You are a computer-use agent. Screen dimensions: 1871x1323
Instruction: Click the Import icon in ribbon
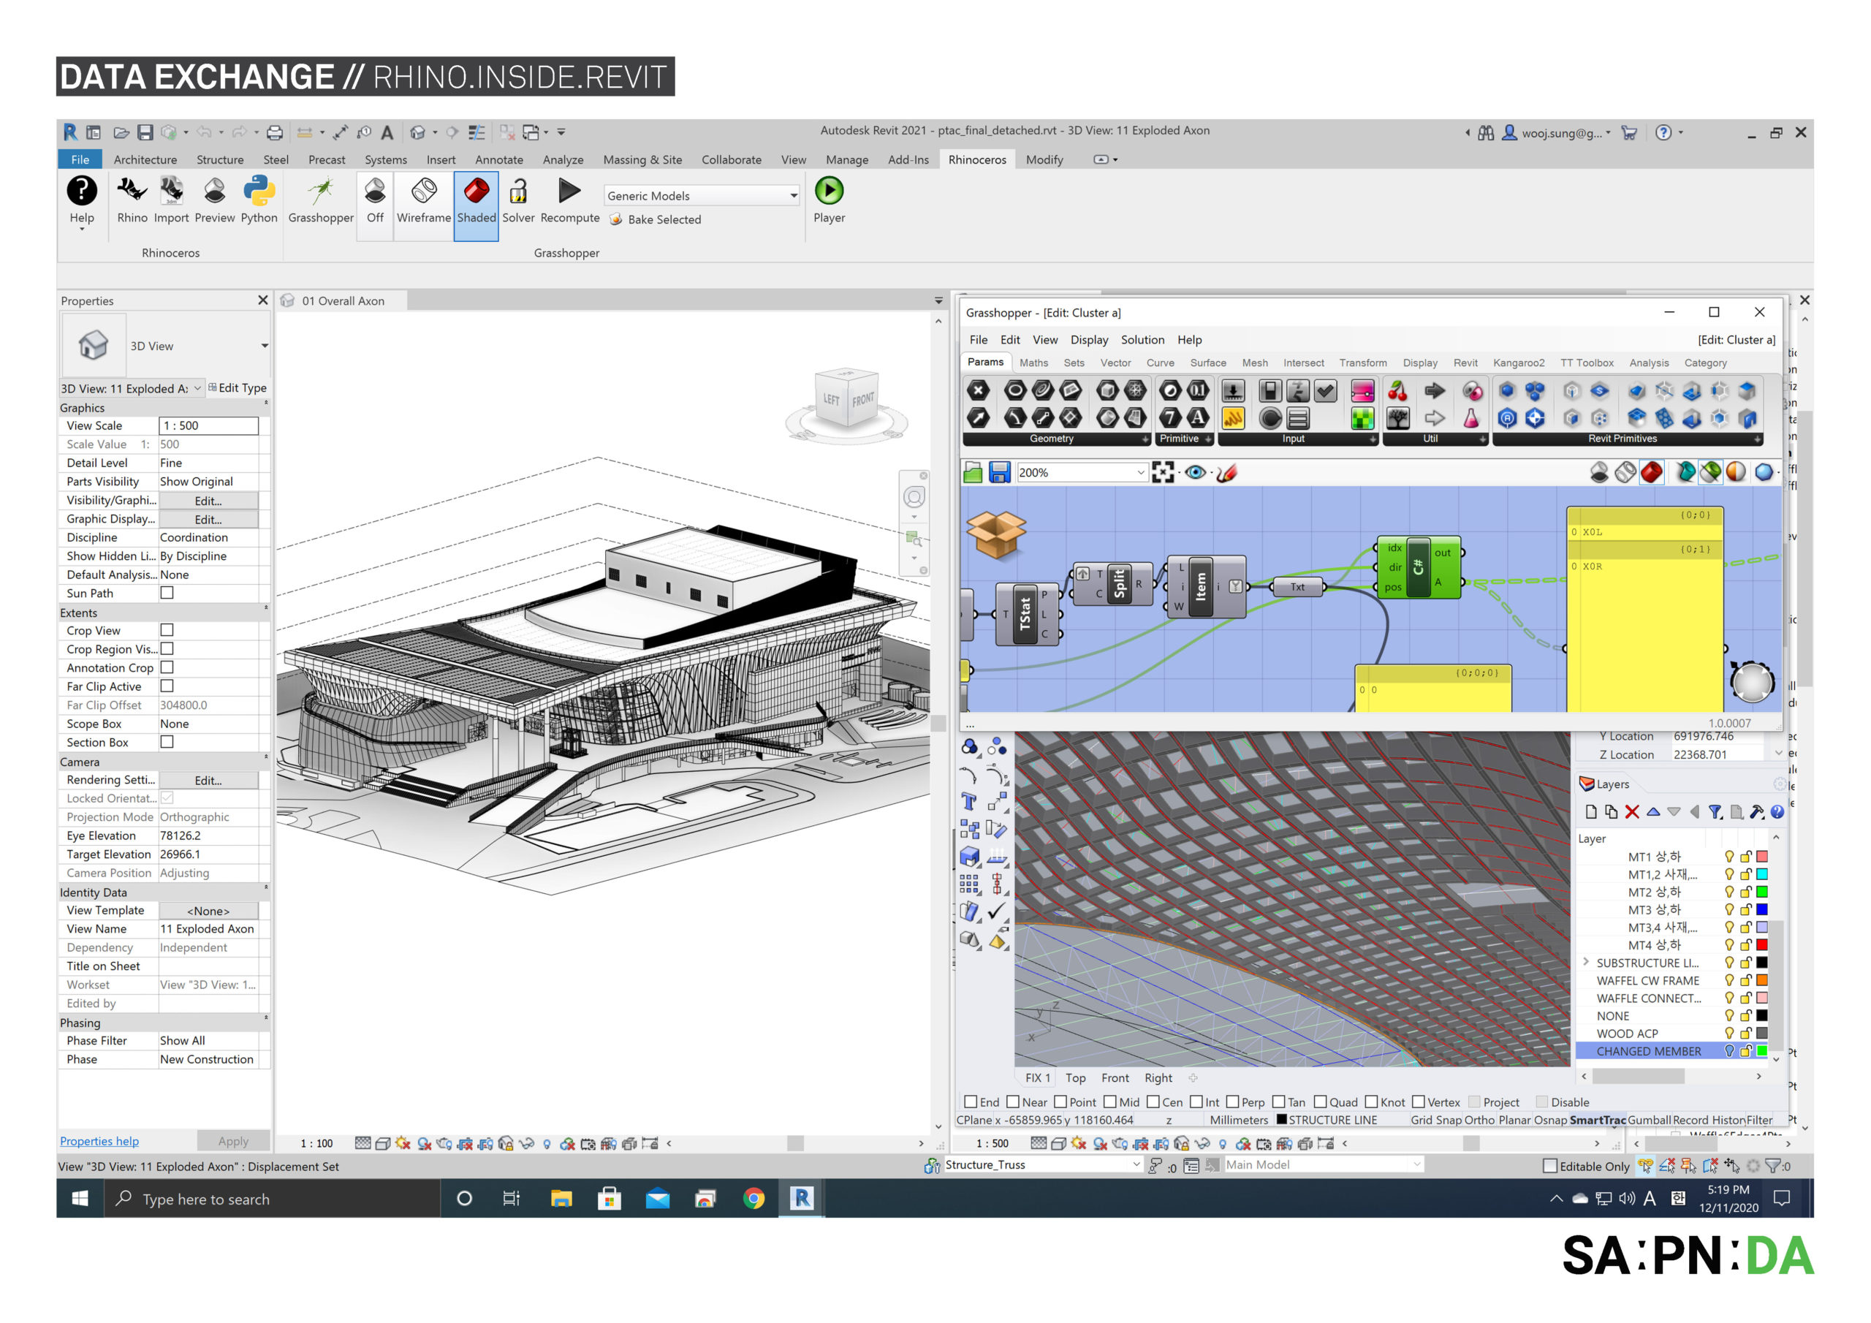point(171,200)
